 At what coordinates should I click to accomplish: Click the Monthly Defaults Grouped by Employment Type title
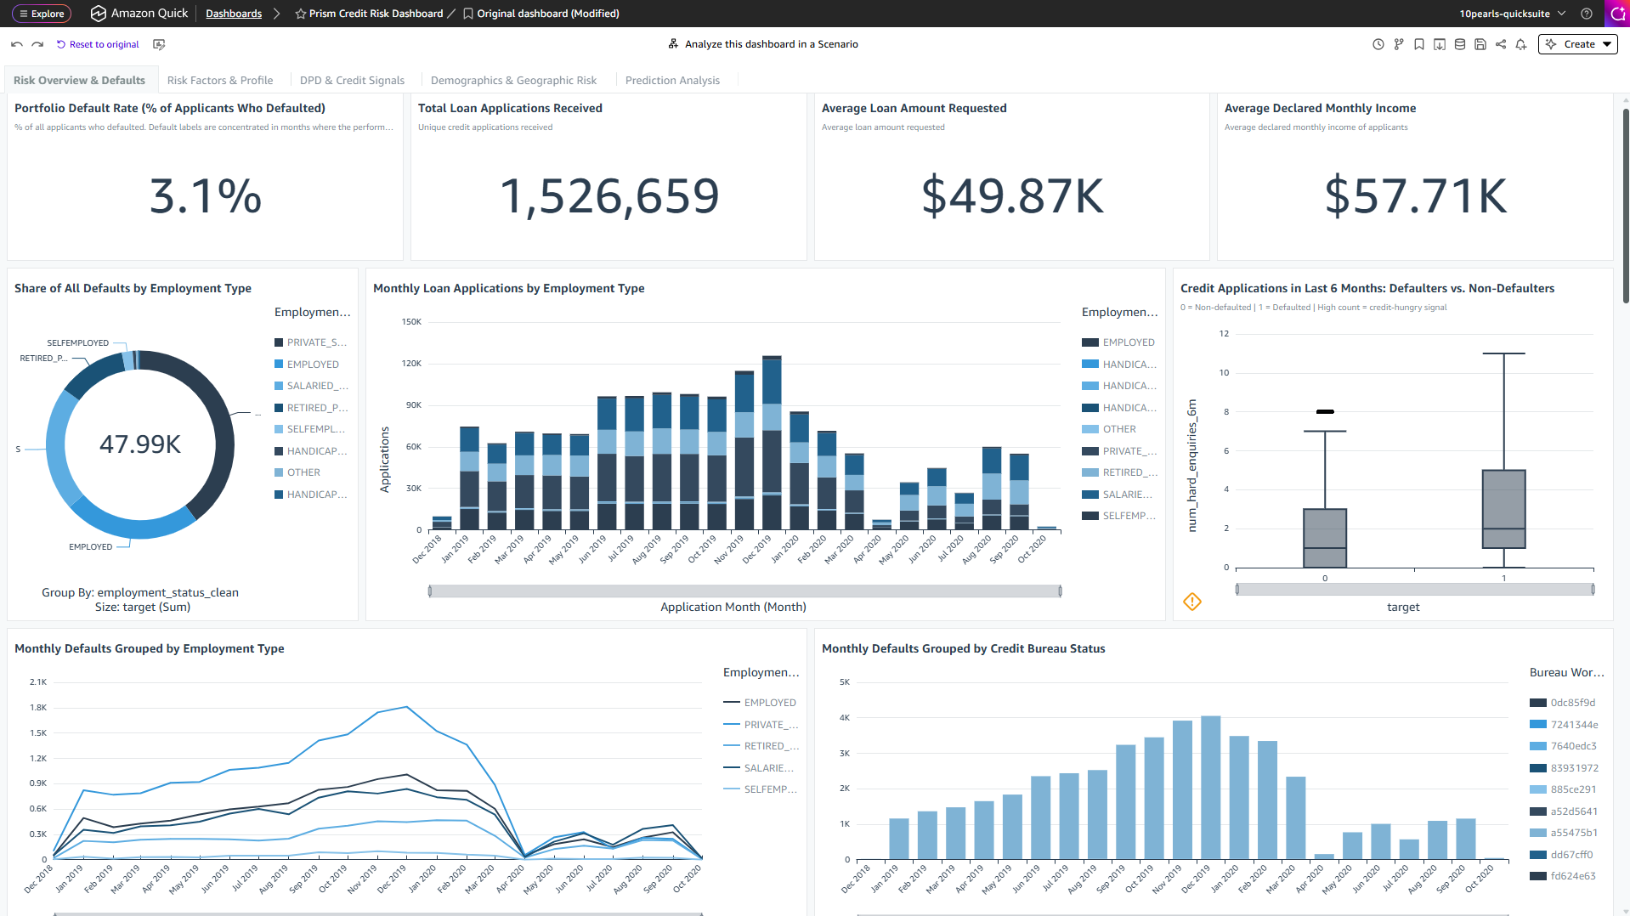coord(150,648)
